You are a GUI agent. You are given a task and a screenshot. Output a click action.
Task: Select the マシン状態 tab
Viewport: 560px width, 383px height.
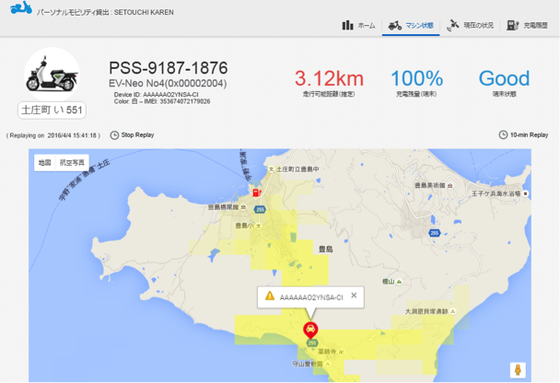click(411, 26)
